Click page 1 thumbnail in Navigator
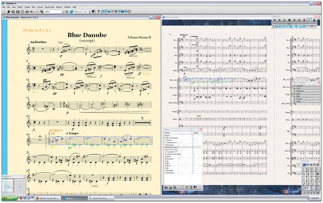The width and height of the screenshot is (323, 203). pyautogui.click(x=8, y=186)
